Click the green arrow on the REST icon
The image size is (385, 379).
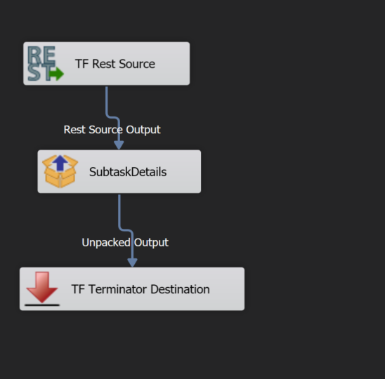click(x=57, y=74)
